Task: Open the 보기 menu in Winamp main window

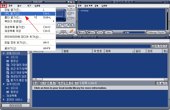Action: (29, 6)
